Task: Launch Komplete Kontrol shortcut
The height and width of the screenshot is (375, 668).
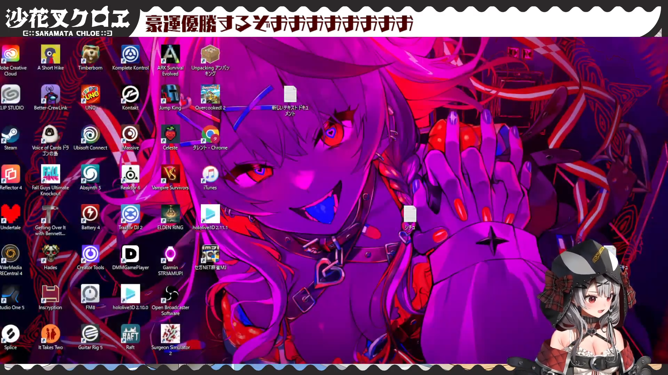Action: pyautogui.click(x=130, y=54)
